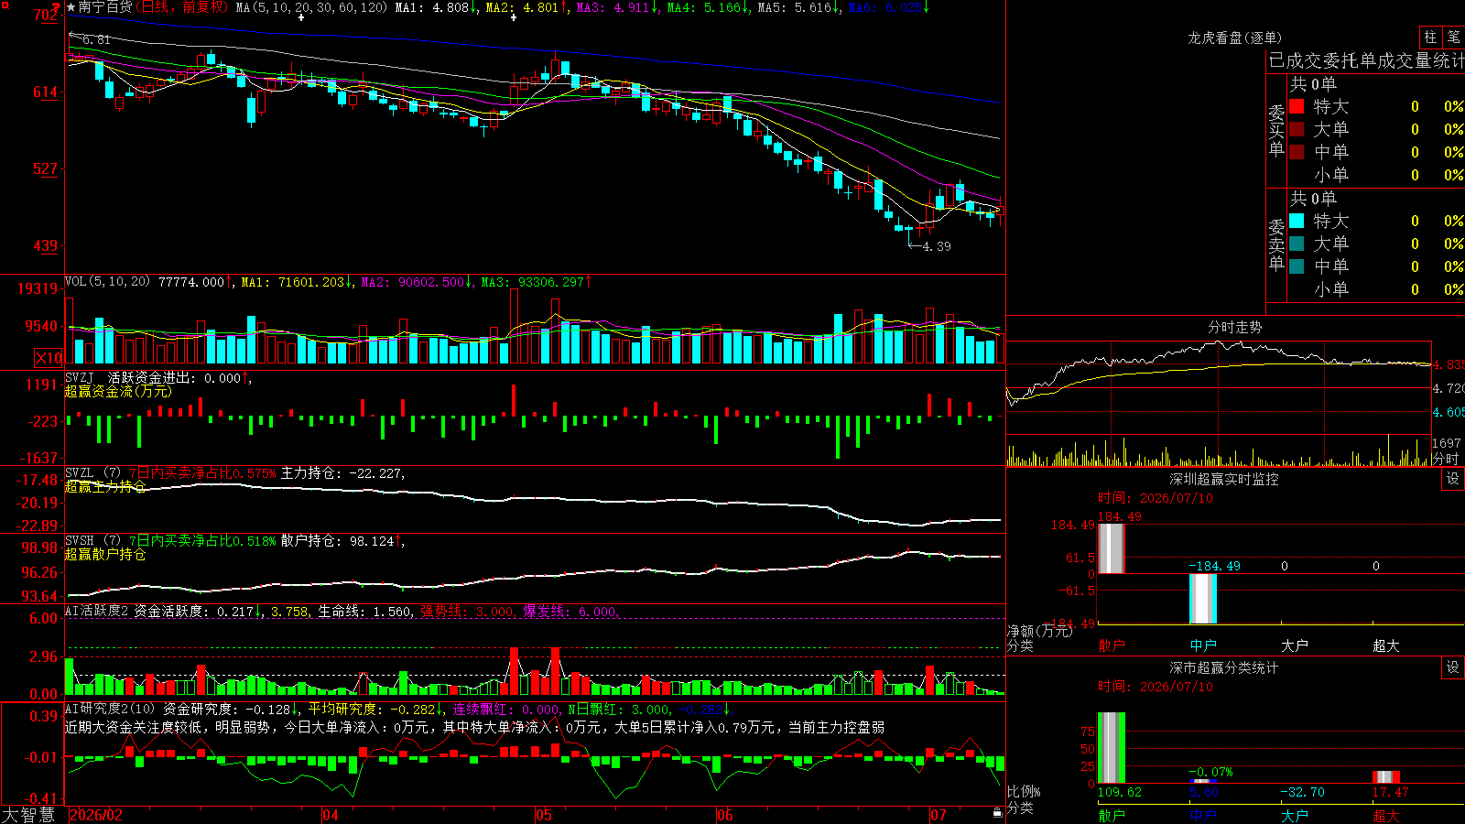This screenshot has width=1465, height=824.
Task: Click the 2026/02 date marker on timeline
Action: [96, 815]
